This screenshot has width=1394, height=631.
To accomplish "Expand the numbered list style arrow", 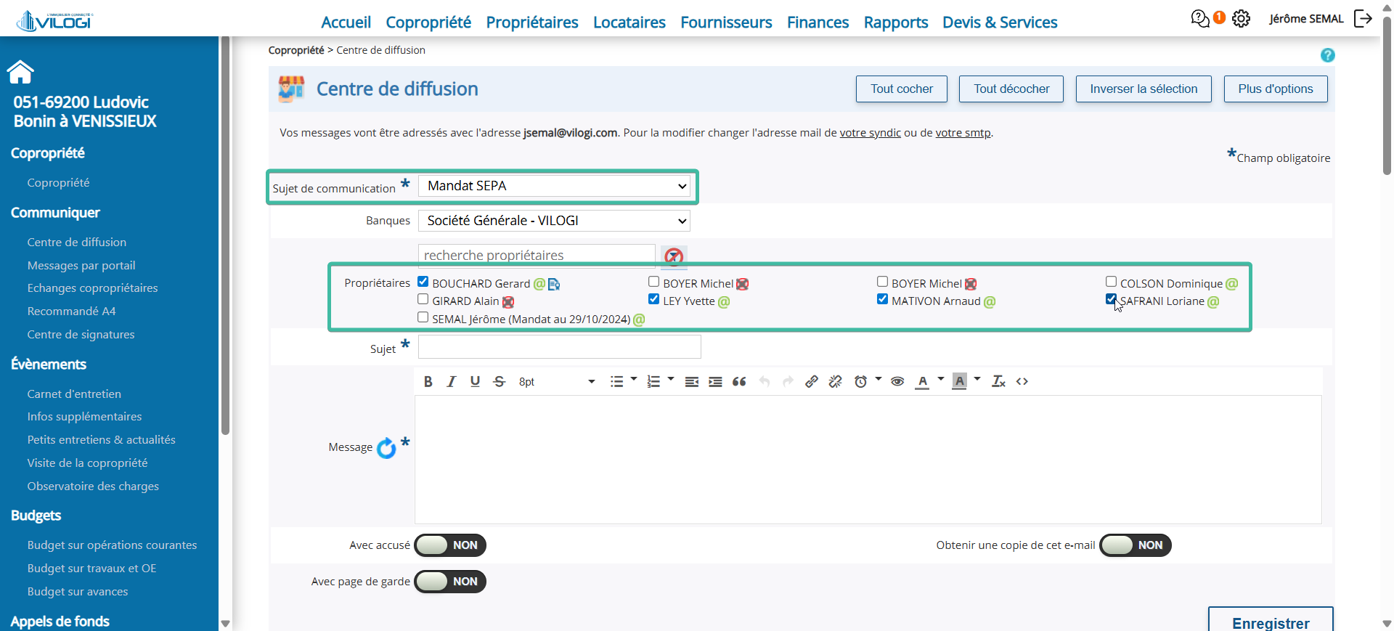I will 671,379.
